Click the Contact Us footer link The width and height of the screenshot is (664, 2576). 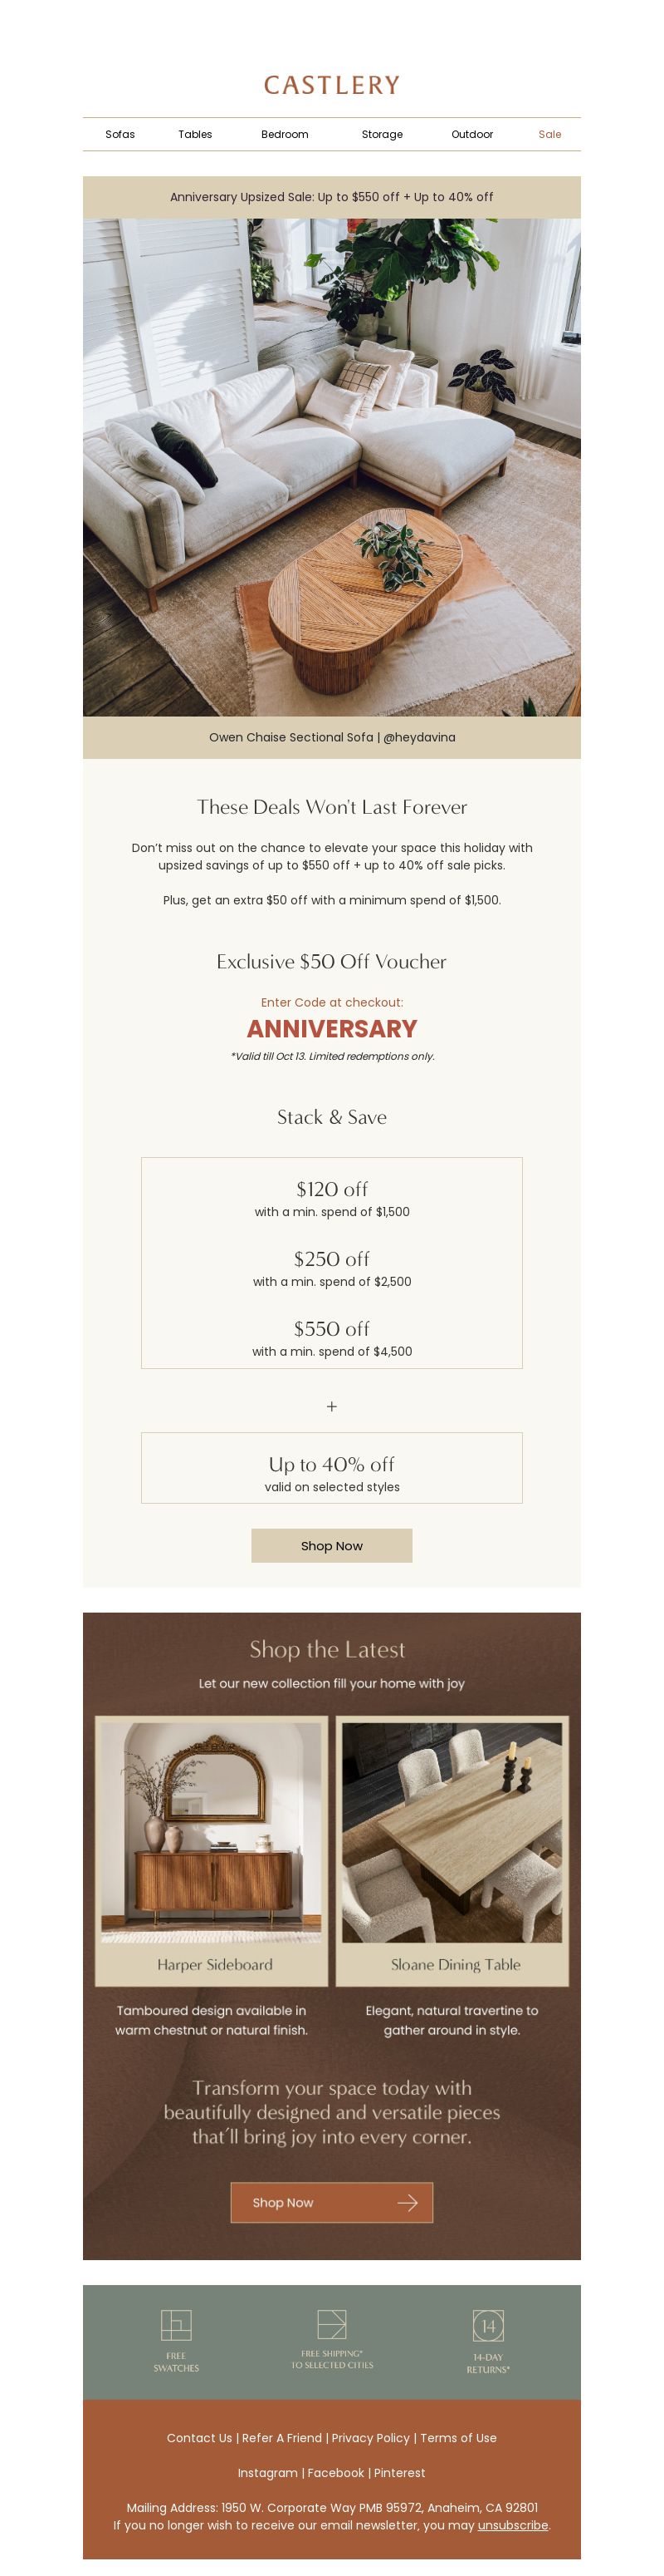coord(200,2437)
